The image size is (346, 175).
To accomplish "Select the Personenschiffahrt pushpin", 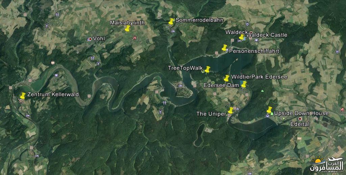I will click(224, 48).
